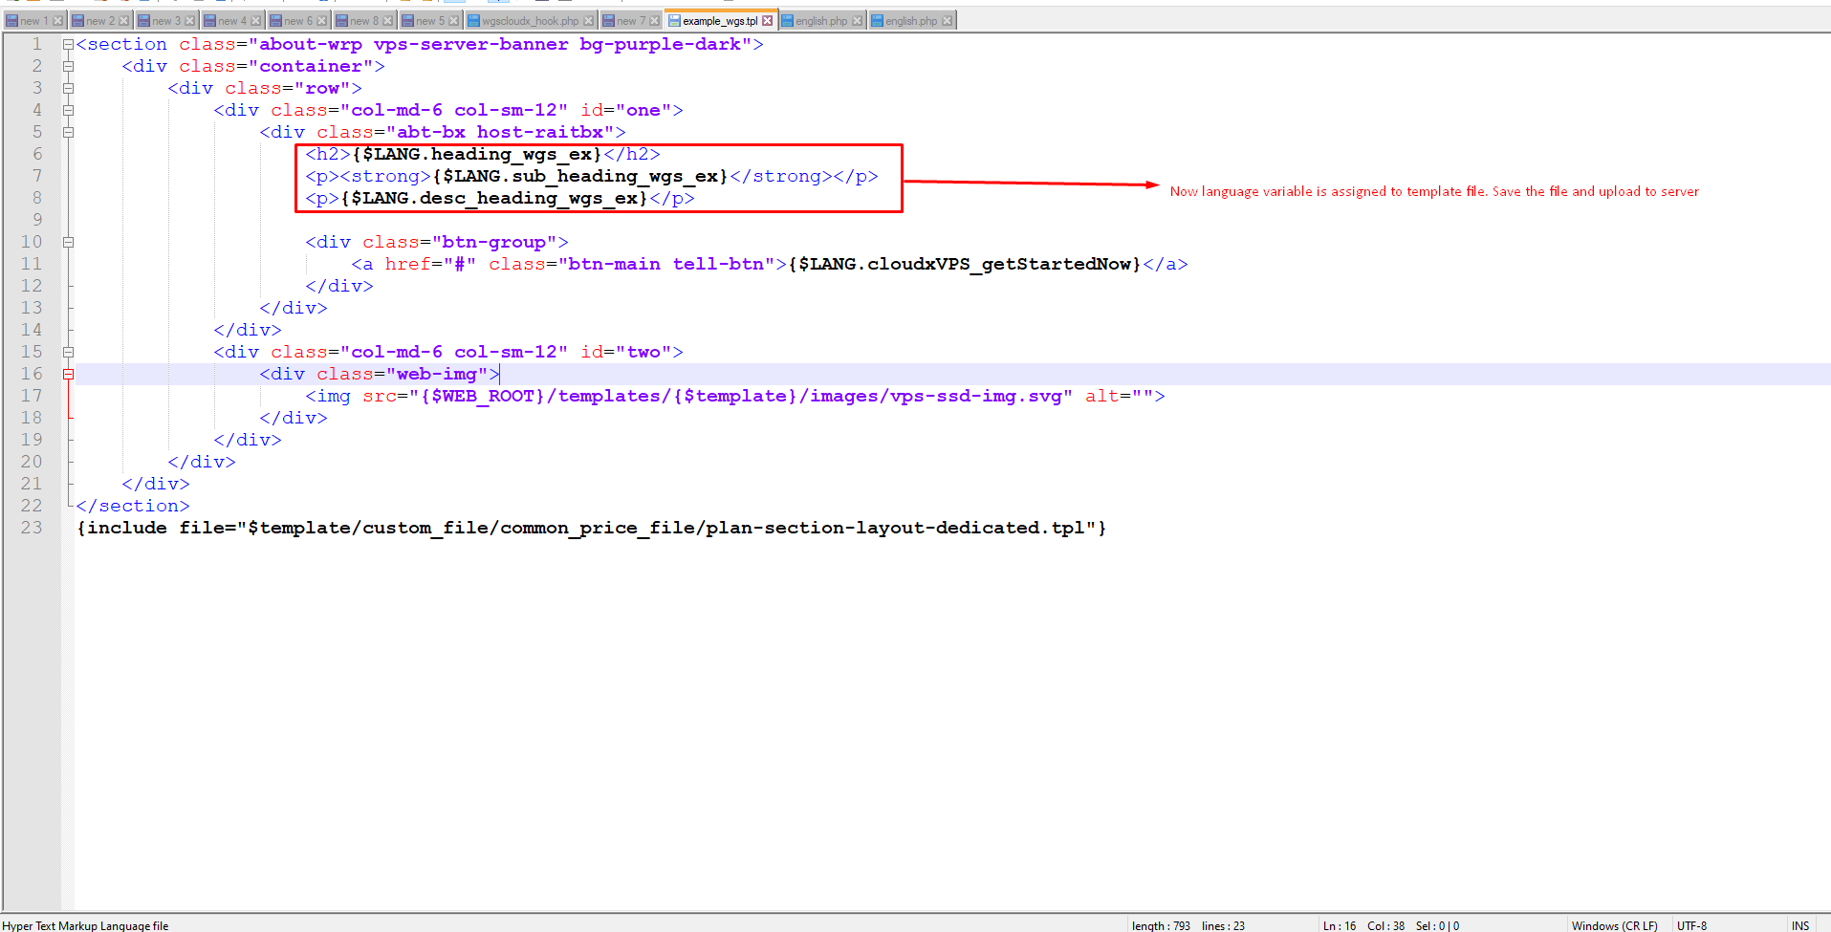Viewport: 1831px width, 932px height.
Task: Switch to the new 6 tab
Action: (x=297, y=21)
